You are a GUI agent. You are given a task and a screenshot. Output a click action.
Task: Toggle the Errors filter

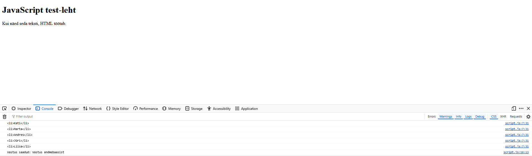pyautogui.click(x=431, y=117)
